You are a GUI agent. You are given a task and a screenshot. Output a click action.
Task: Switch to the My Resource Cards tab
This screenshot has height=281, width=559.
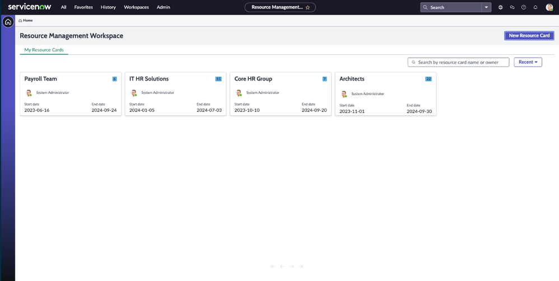(44, 50)
